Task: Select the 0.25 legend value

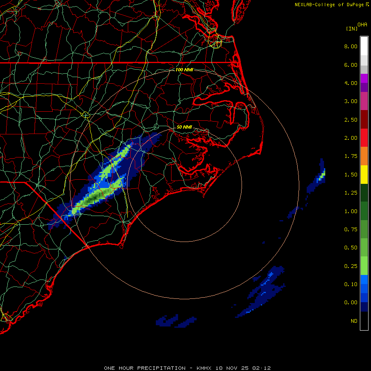Action: tap(351, 266)
